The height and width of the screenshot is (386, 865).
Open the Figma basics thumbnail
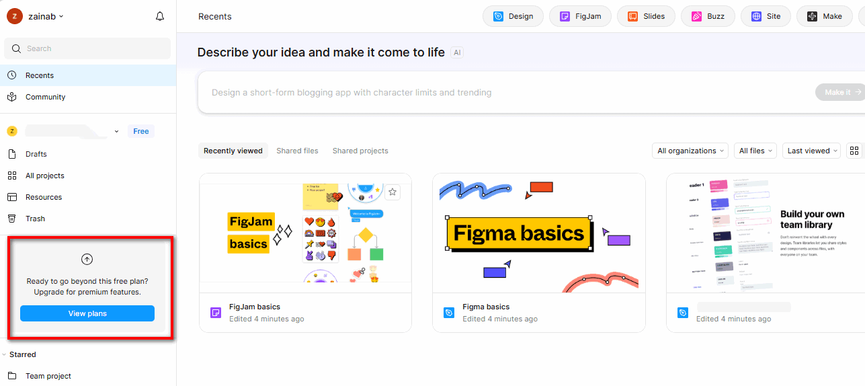(539, 233)
